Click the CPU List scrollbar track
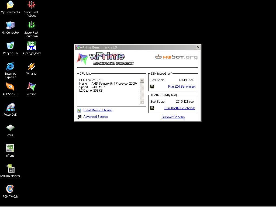 click(x=142, y=91)
